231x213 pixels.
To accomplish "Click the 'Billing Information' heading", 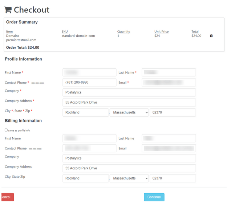I will (x=23, y=121).
